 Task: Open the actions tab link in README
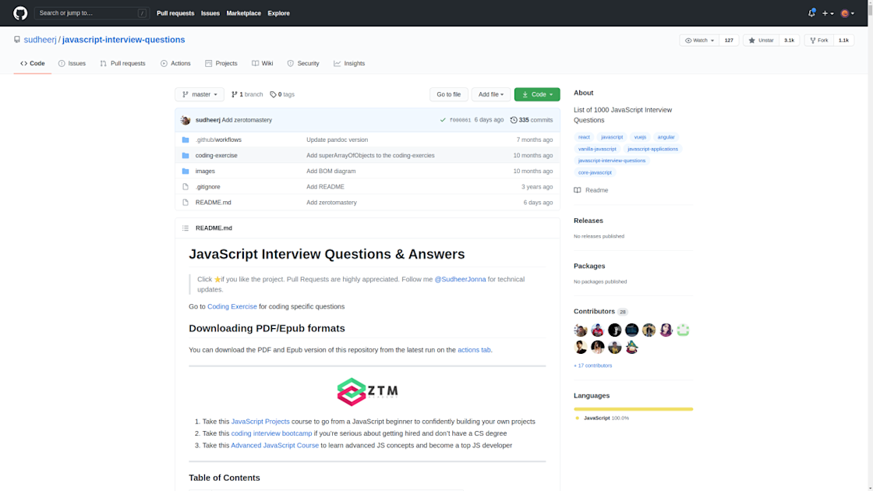tap(474, 350)
